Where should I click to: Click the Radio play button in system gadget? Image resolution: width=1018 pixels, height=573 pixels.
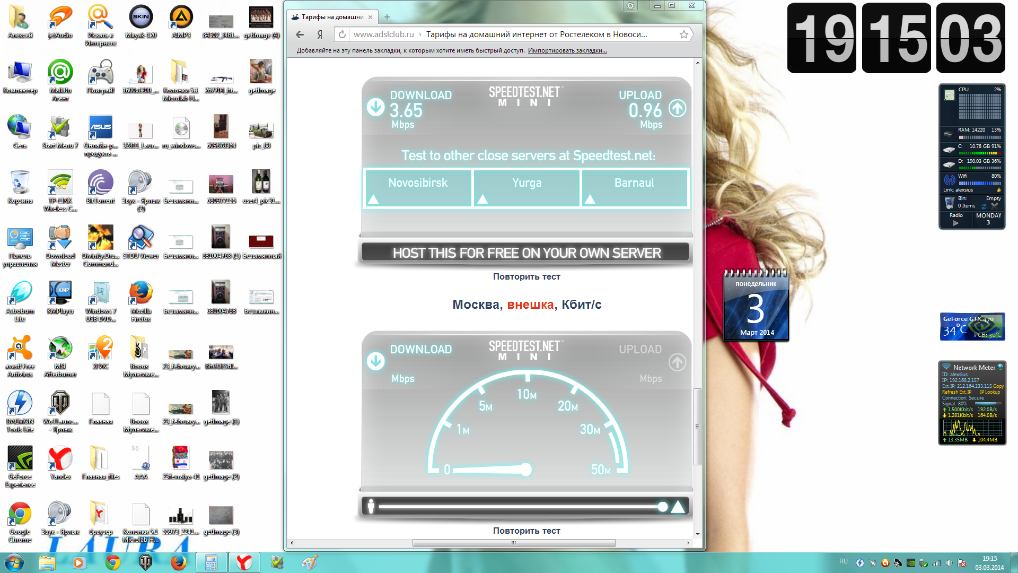pos(956,223)
